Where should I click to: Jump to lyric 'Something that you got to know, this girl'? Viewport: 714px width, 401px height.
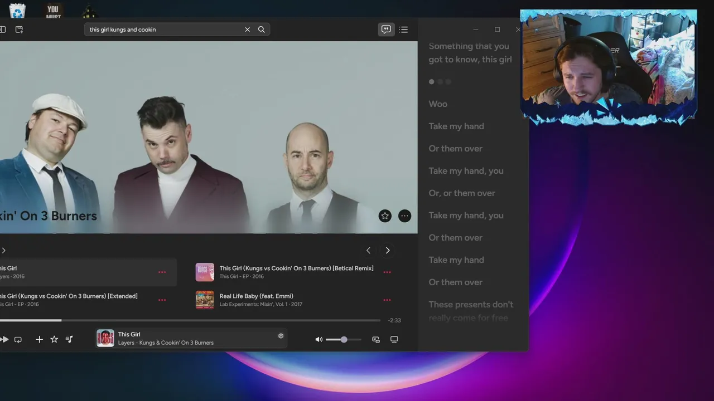point(470,53)
